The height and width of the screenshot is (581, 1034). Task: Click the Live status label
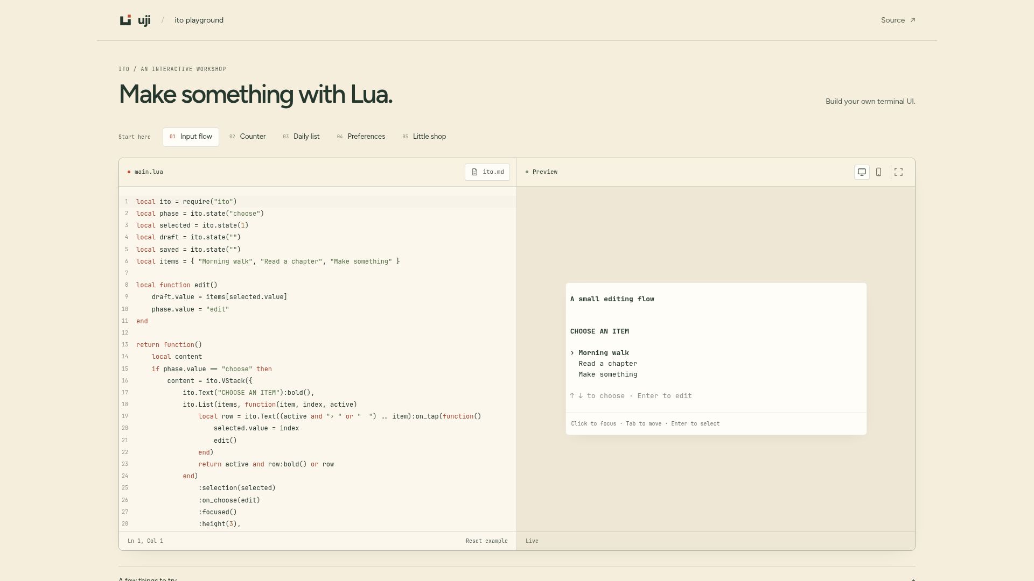pyautogui.click(x=532, y=541)
